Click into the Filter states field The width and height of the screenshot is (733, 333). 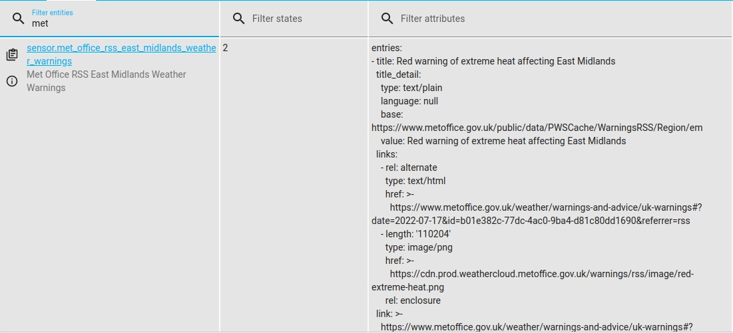tap(303, 19)
